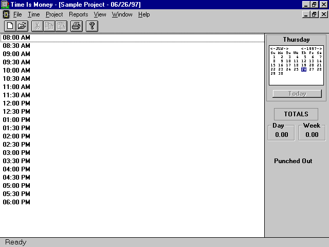Viewport: 329px width, 247px height.
Task: Click the New document toolbar icon
Action: point(10,26)
